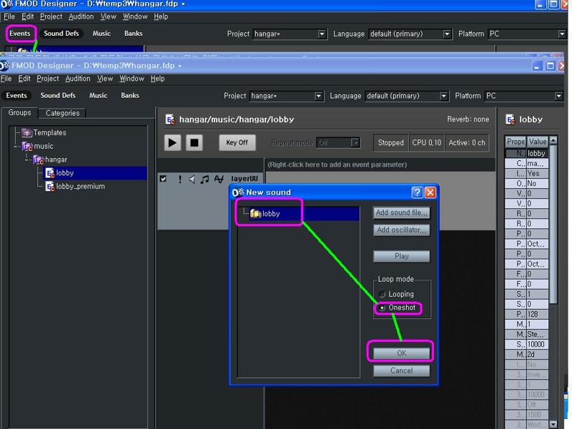Open the Platform dropdown in back window
Image resolution: width=572 pixels, height=429 pixels.
point(562,34)
